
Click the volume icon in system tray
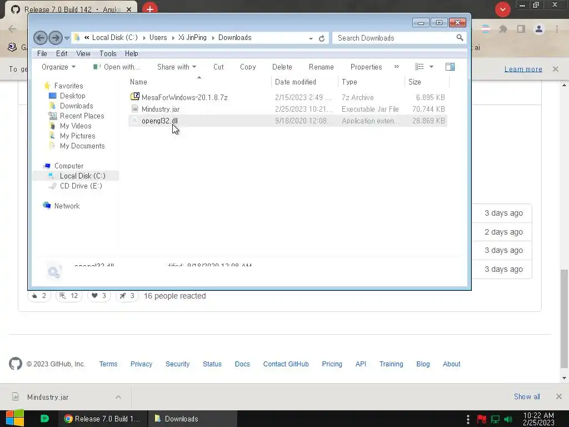point(508,419)
